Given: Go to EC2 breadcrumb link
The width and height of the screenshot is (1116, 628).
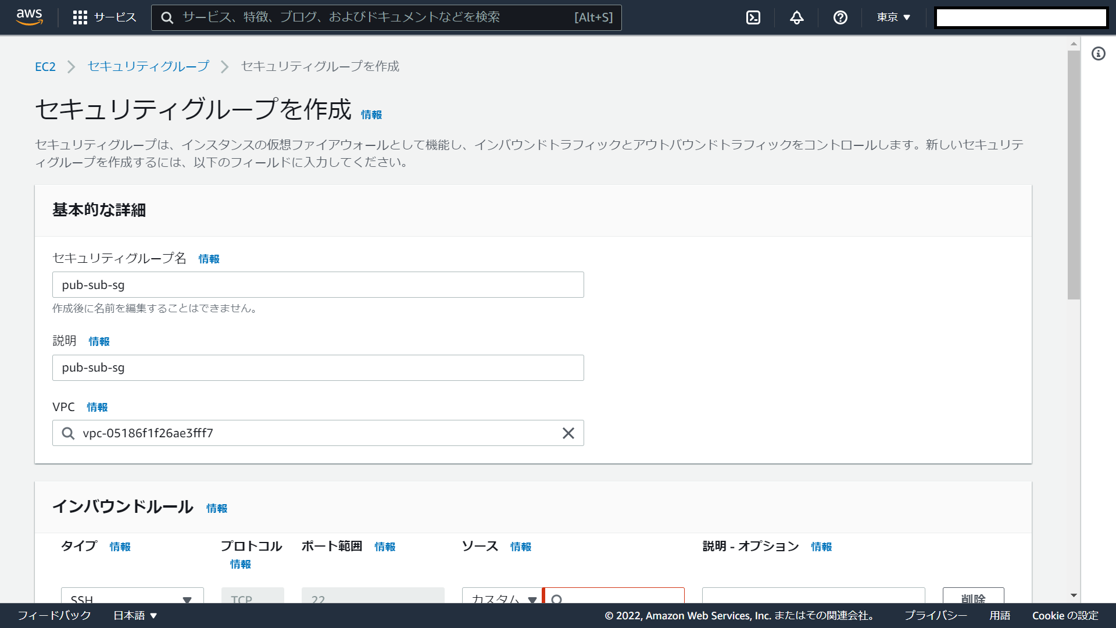Looking at the screenshot, I should pos(45,67).
